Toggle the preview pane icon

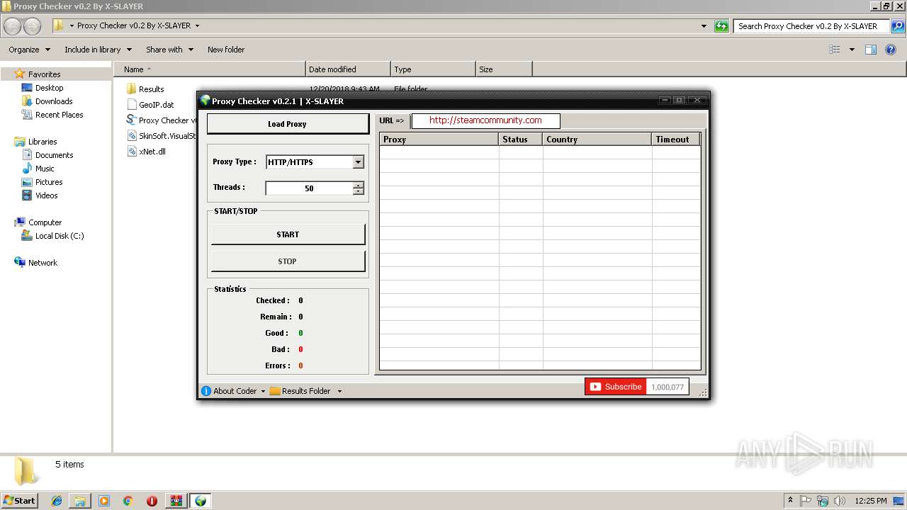(871, 50)
